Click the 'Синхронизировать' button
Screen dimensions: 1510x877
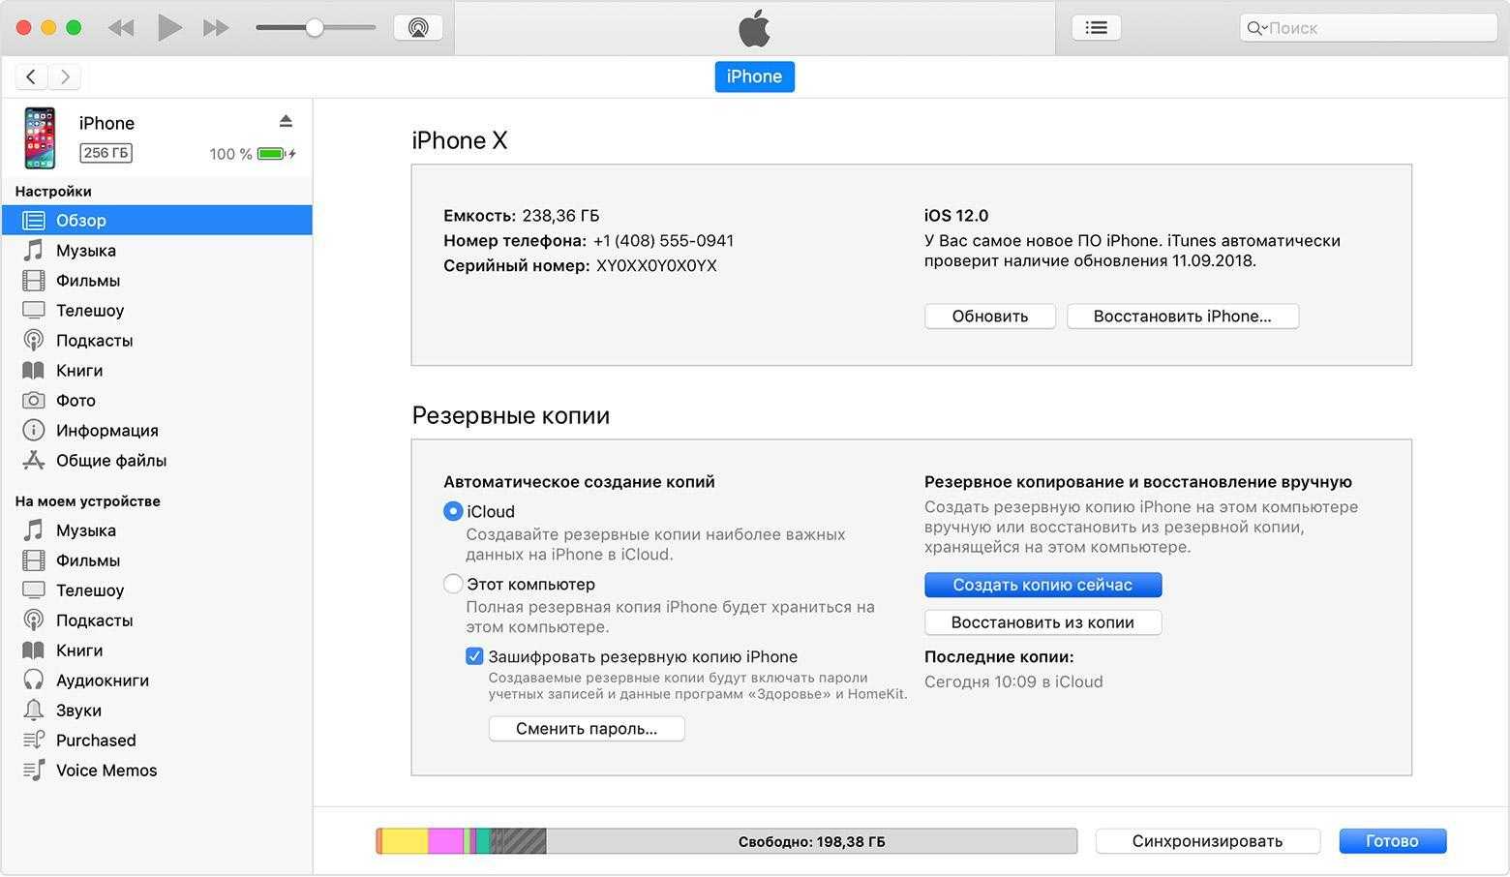click(x=1207, y=841)
